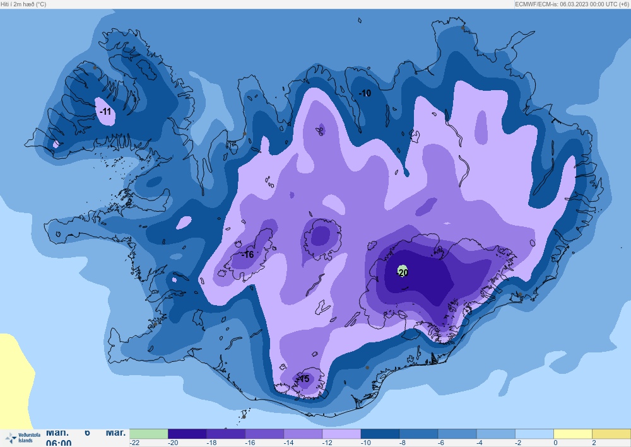Click the legend scale value -4
631x447 pixels.
[x=480, y=443]
